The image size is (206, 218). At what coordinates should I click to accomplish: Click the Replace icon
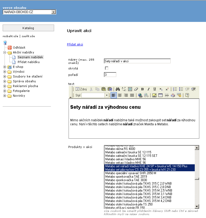coord(124,89)
